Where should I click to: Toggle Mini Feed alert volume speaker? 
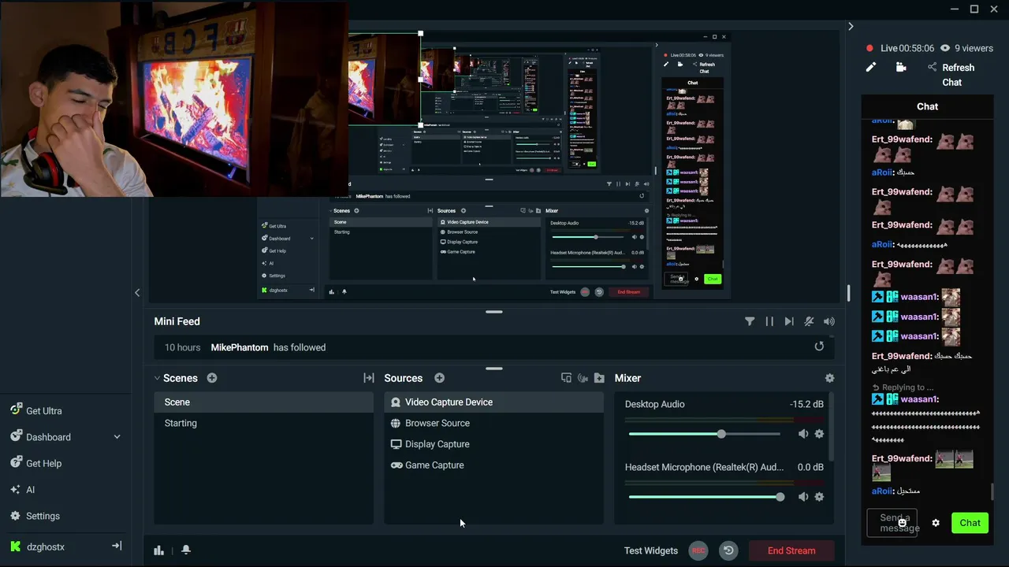pyautogui.click(x=828, y=321)
